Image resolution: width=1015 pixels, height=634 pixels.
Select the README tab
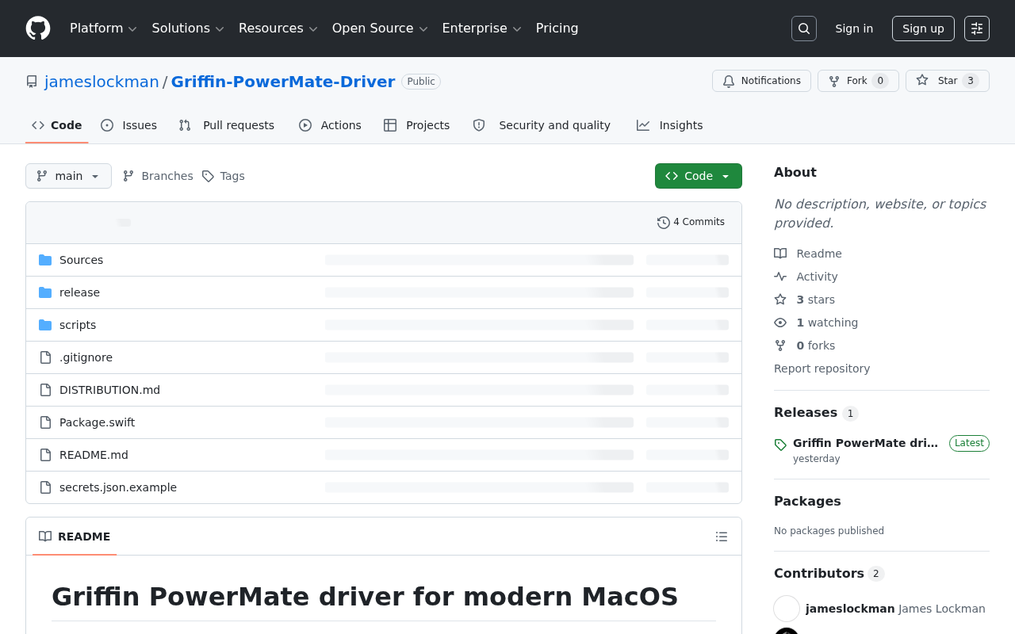[75, 537]
